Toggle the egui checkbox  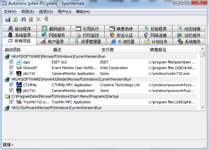click(11, 62)
